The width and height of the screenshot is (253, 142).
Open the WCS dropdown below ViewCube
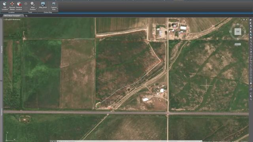coord(238,44)
